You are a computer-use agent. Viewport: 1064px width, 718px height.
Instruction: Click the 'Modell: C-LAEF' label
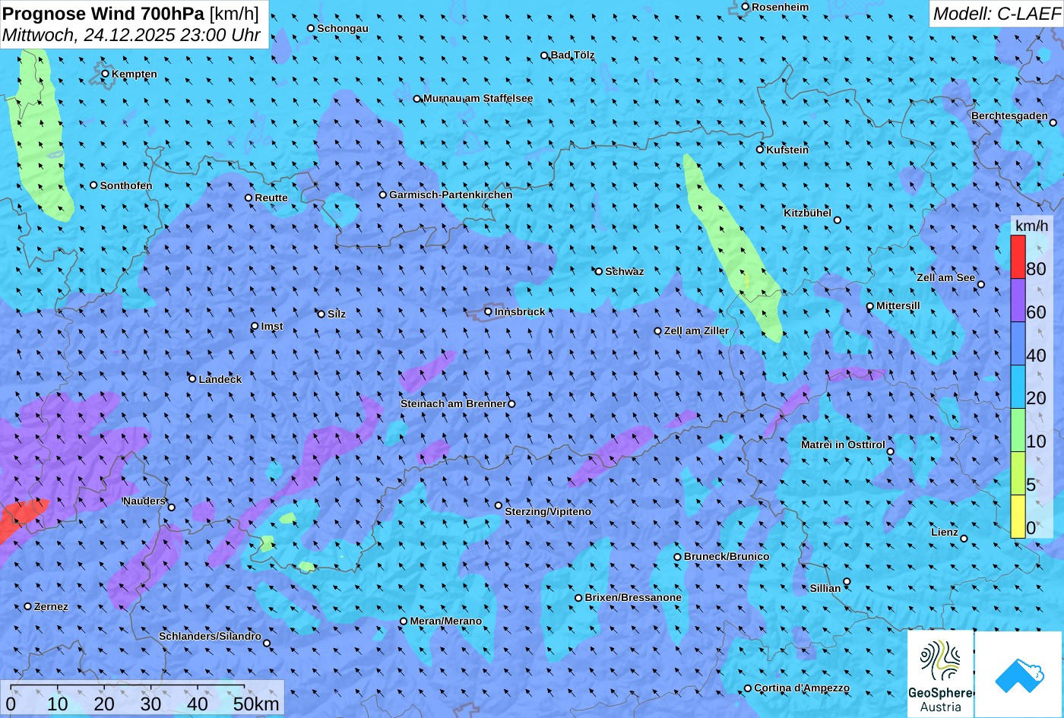click(x=996, y=13)
